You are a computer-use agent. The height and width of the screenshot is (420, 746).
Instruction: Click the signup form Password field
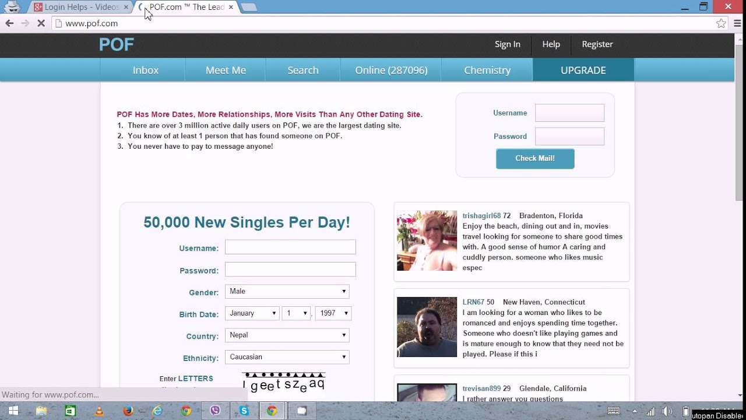coord(290,269)
